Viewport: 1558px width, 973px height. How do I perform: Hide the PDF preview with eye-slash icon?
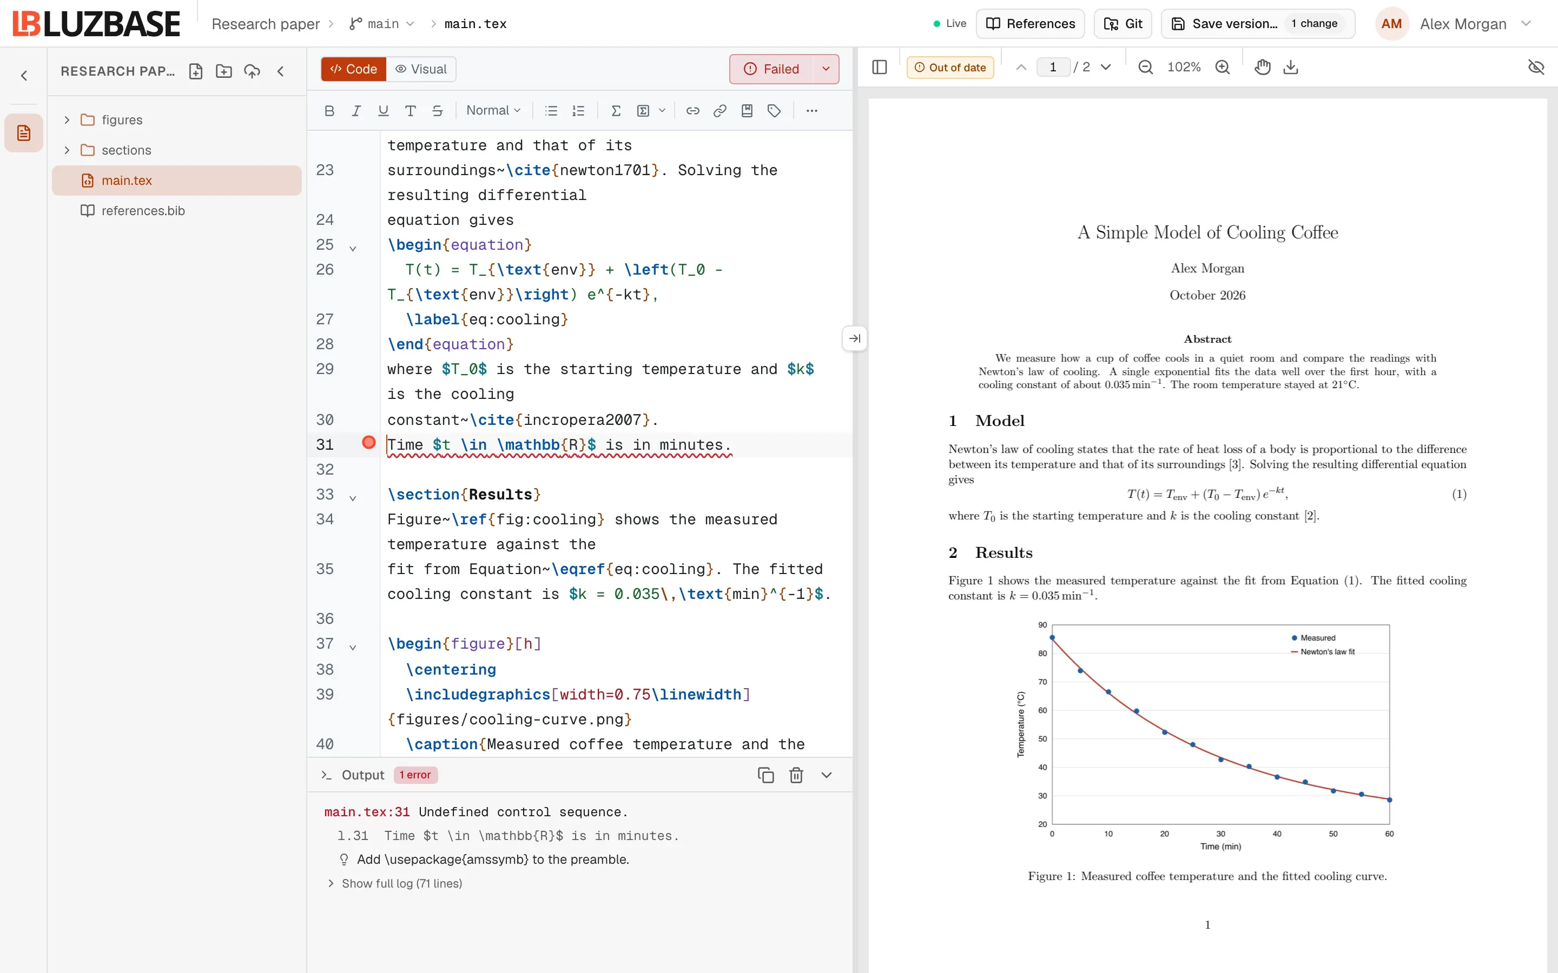tap(1536, 67)
